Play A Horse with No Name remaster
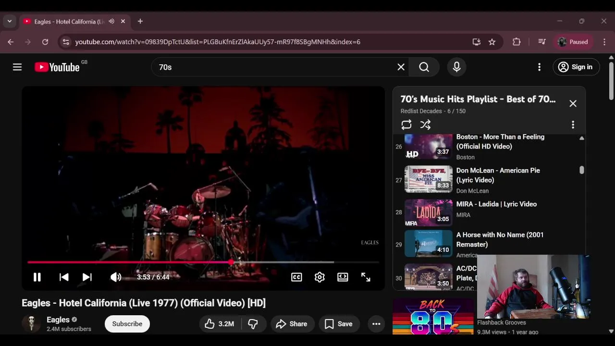This screenshot has height=346, width=615. tap(500, 239)
